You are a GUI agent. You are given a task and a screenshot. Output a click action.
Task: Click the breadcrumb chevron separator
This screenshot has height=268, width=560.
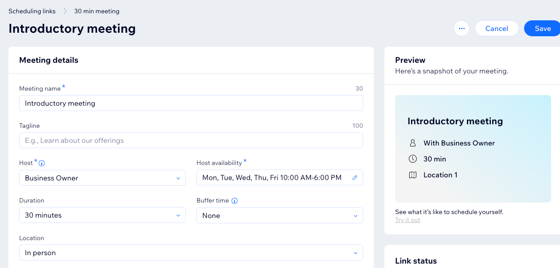(x=65, y=11)
